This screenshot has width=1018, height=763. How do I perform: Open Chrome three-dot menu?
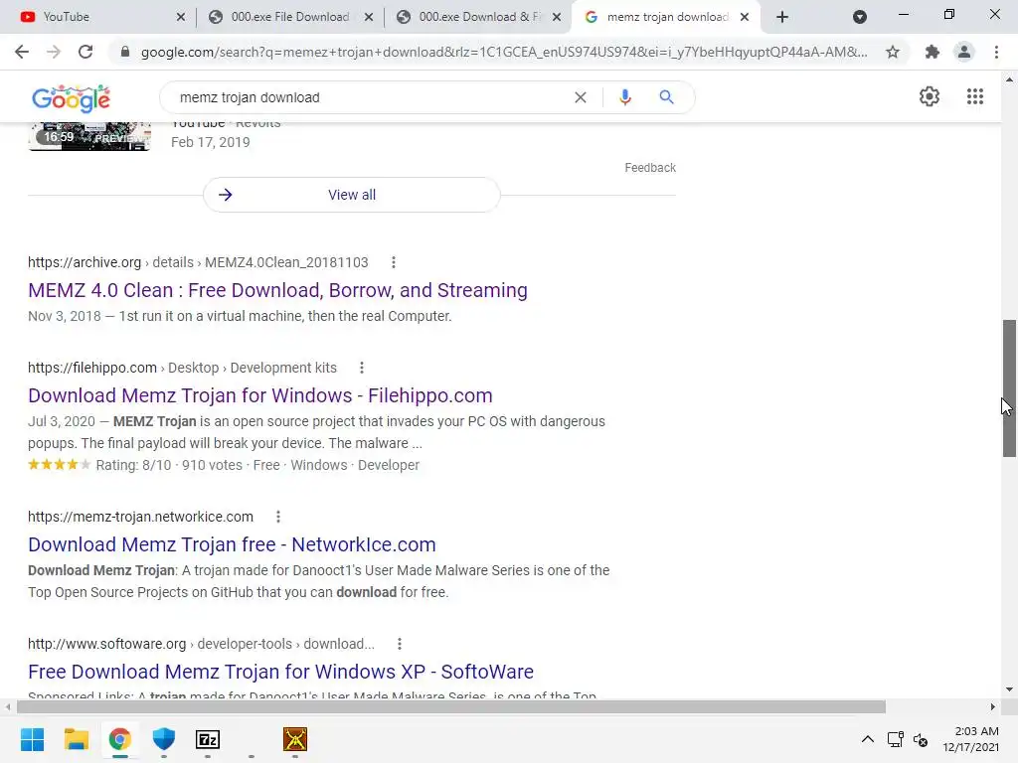click(x=996, y=52)
